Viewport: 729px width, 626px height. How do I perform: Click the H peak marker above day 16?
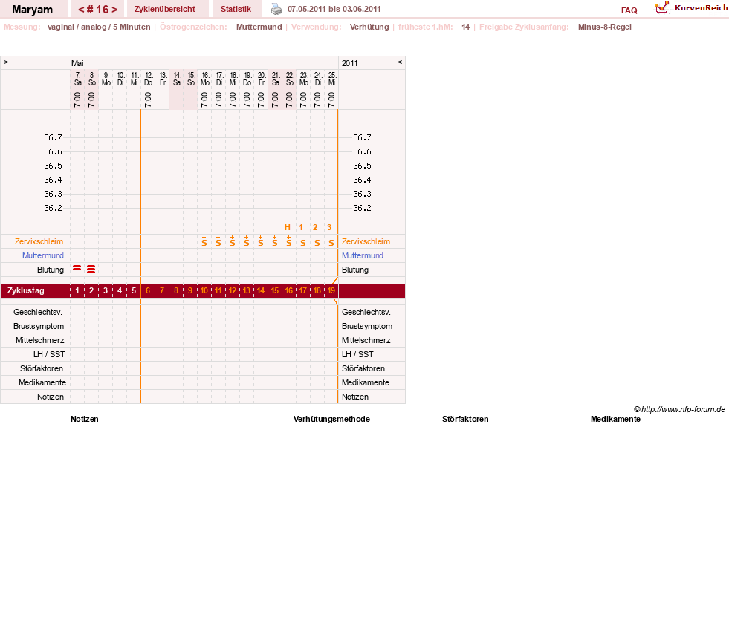pos(288,227)
